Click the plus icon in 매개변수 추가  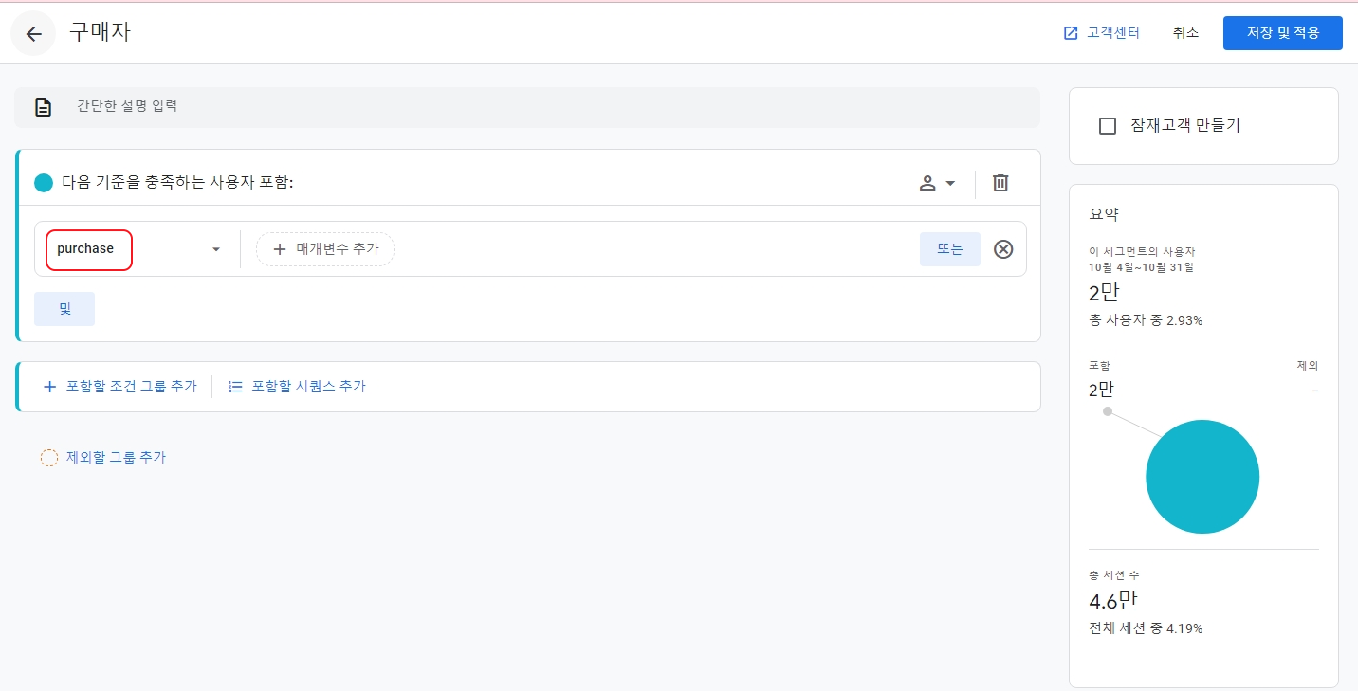pyautogui.click(x=279, y=249)
